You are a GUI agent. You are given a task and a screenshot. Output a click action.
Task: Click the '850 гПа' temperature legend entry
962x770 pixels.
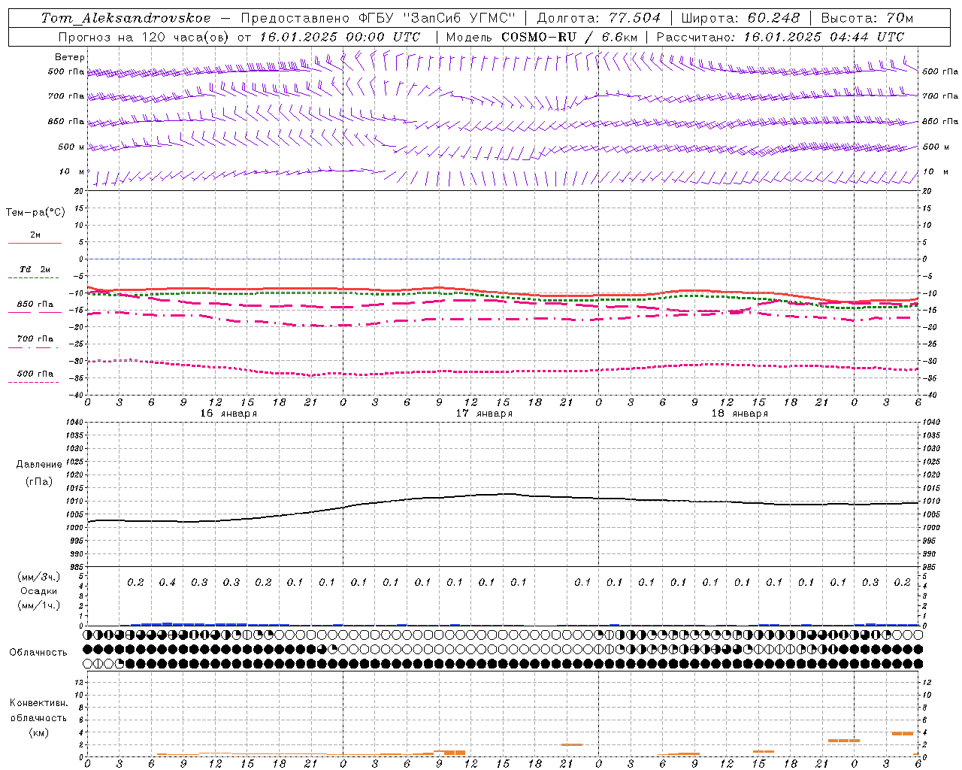point(35,305)
